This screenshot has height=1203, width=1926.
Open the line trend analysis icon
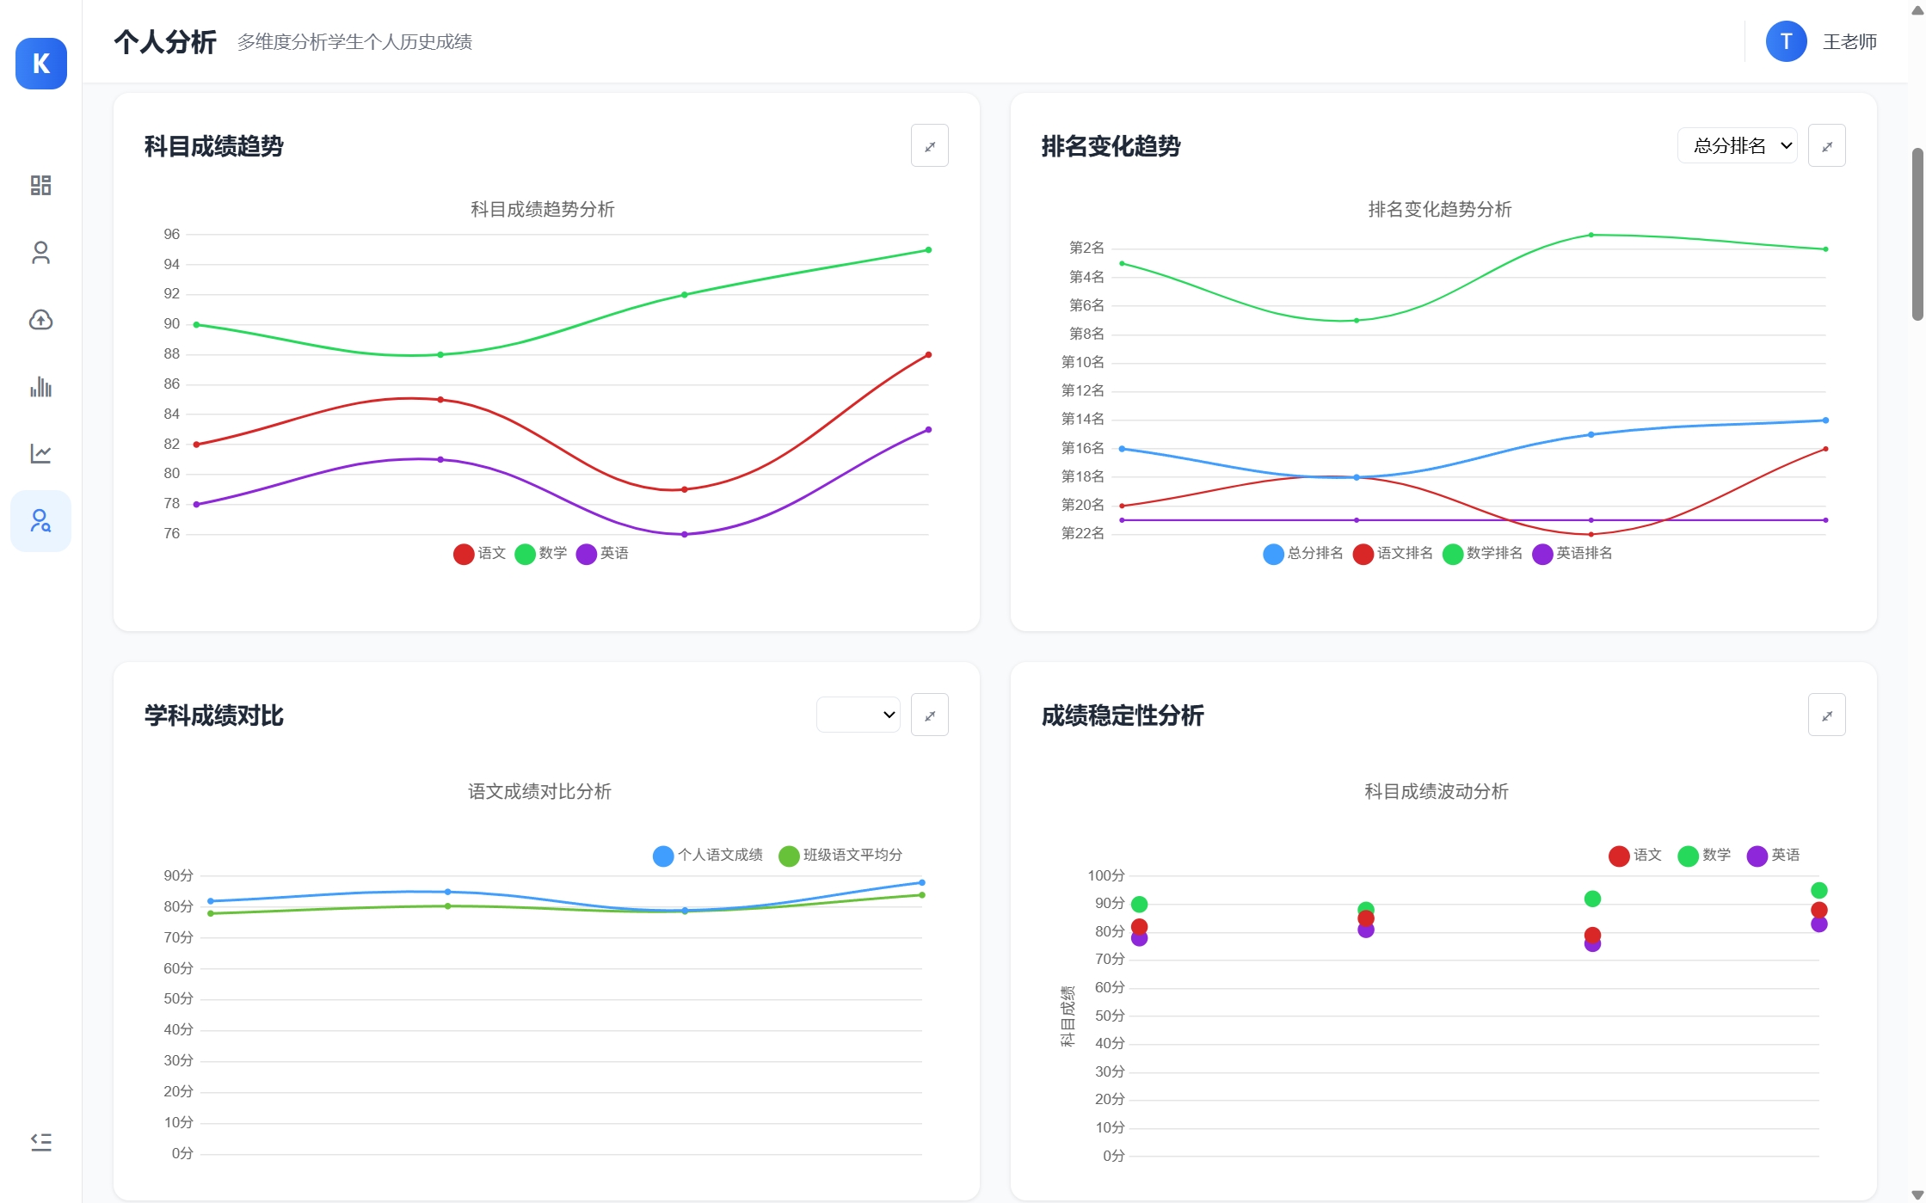point(40,453)
